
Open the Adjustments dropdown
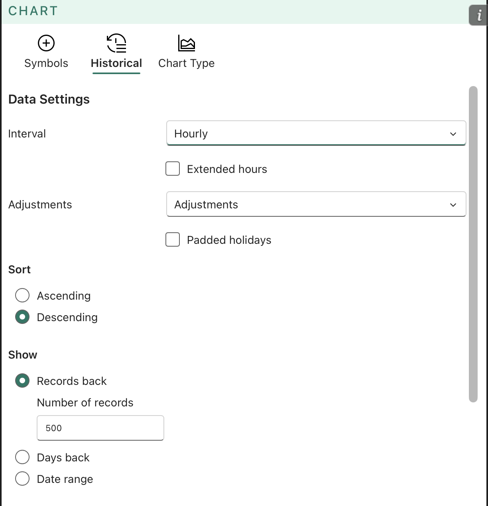pos(316,204)
